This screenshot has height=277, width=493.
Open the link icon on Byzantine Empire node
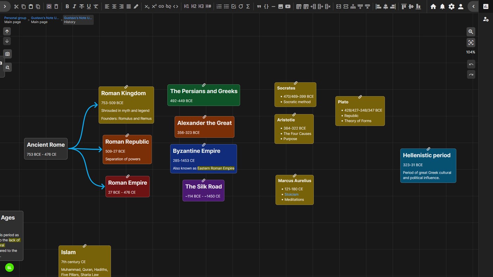pos(203,145)
